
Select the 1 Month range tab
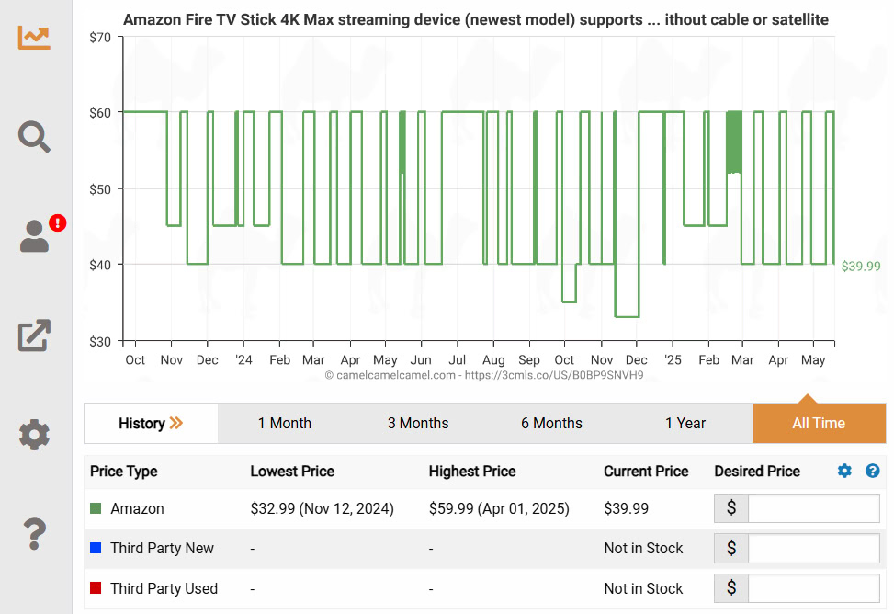point(284,423)
